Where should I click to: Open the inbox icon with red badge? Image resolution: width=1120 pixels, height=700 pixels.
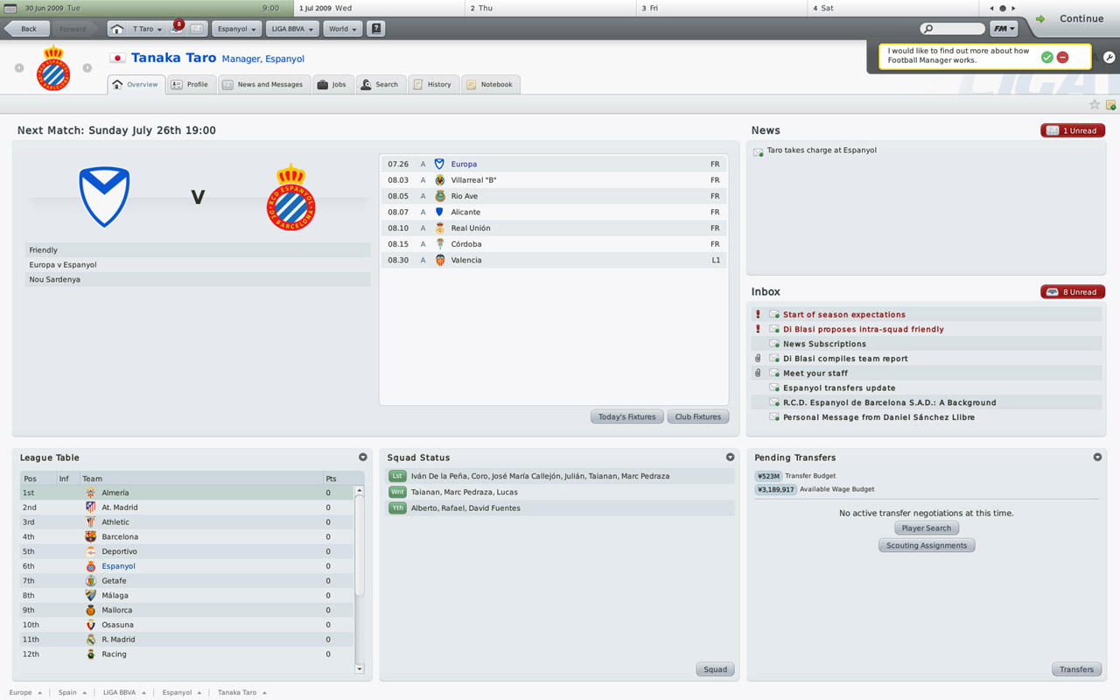[177, 28]
